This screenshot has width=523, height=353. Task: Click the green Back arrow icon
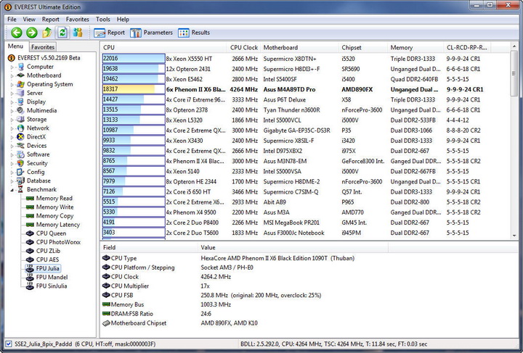[16, 33]
